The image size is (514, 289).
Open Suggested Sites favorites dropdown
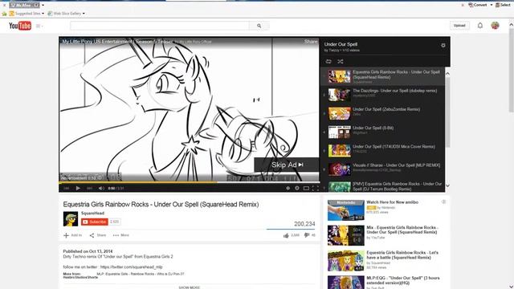pyautogui.click(x=27, y=14)
